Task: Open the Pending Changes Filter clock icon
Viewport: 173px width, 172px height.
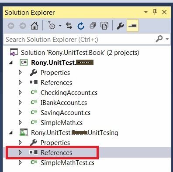Action: 52,25
